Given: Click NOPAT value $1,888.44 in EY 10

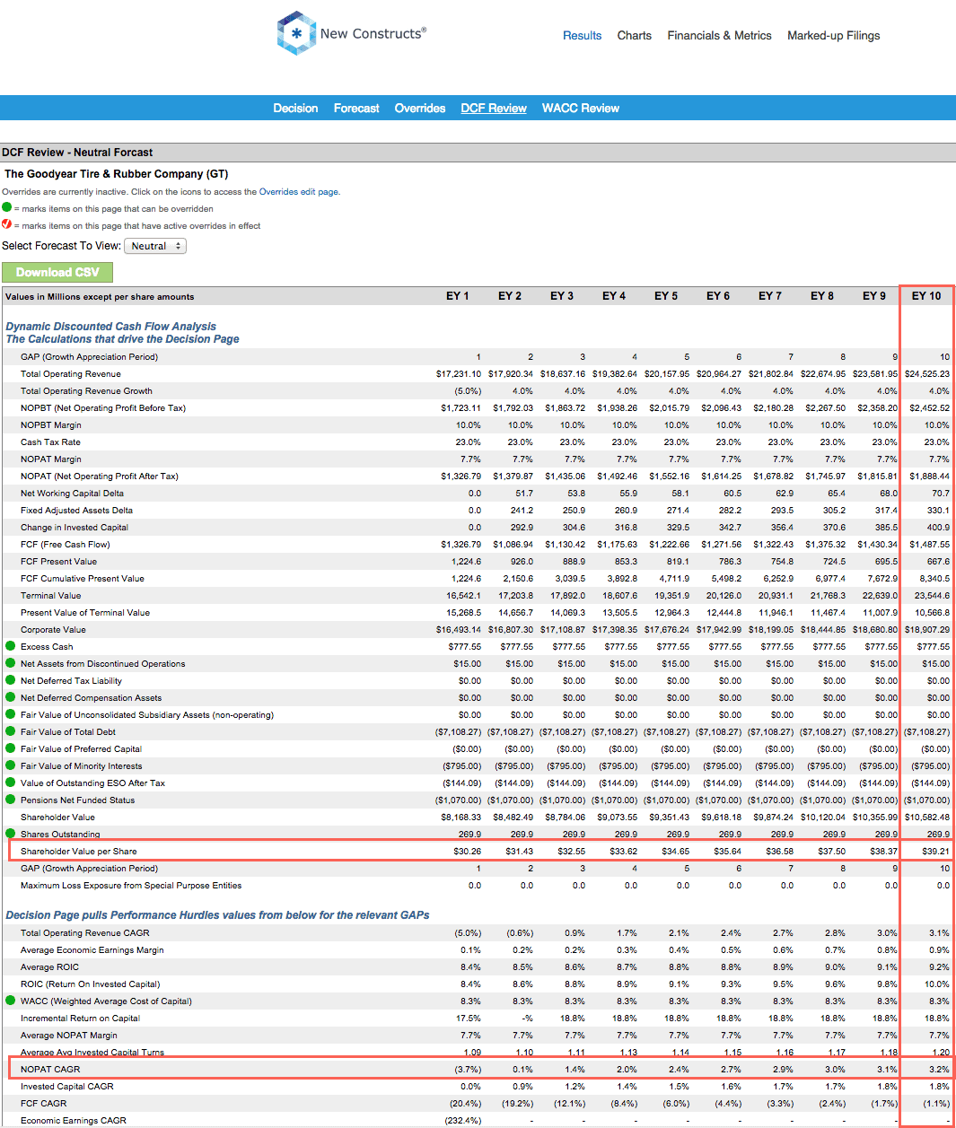Looking at the screenshot, I should [x=930, y=477].
